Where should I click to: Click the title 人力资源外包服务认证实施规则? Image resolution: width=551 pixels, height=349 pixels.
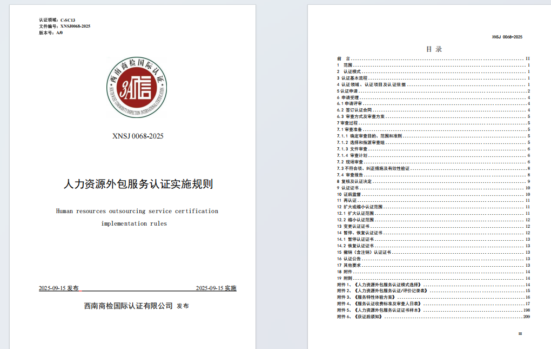138,184
